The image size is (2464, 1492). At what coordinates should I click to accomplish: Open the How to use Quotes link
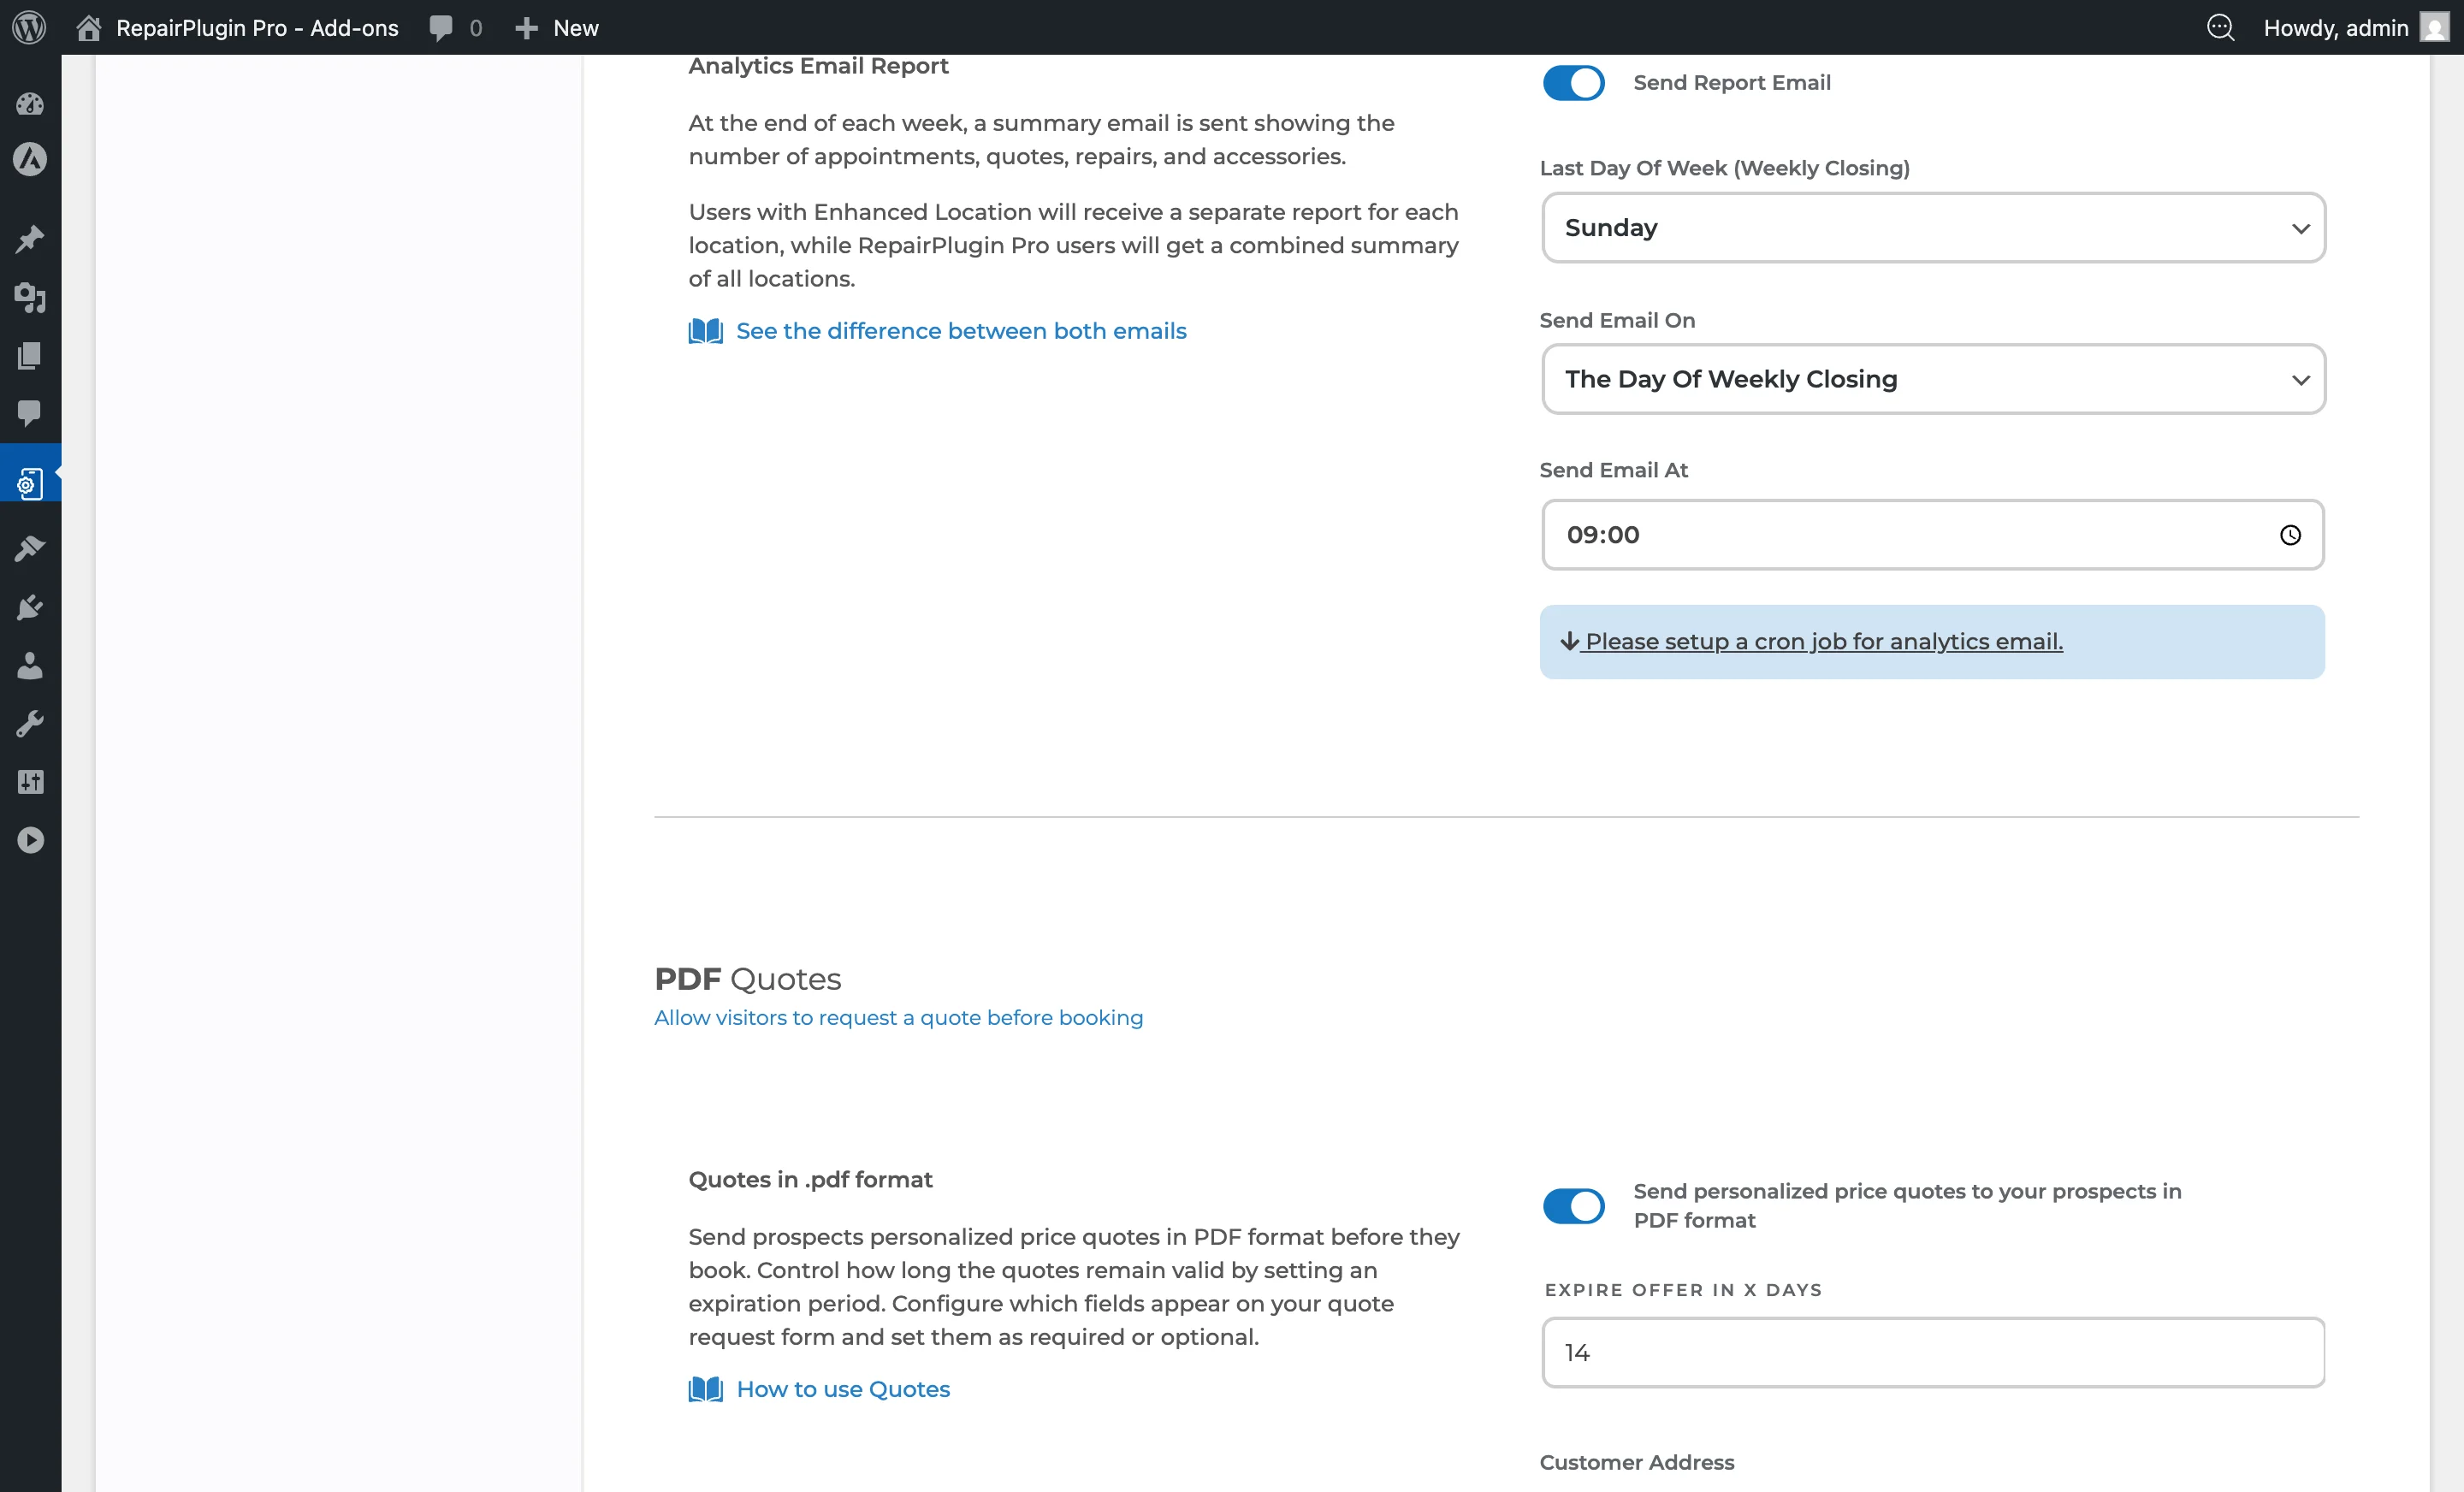pos(843,1389)
